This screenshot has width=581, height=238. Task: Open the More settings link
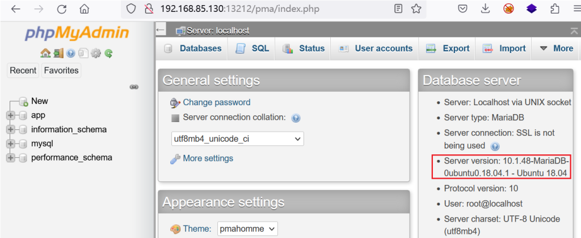pos(208,158)
